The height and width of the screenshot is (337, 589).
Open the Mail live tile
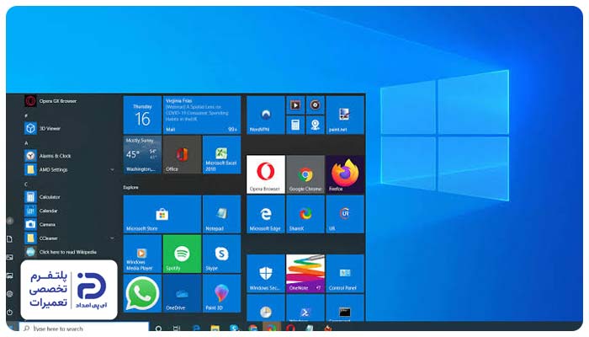pyautogui.click(x=202, y=115)
